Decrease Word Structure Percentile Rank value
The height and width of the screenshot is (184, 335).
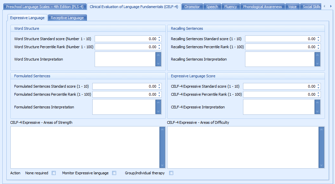tap(159, 48)
